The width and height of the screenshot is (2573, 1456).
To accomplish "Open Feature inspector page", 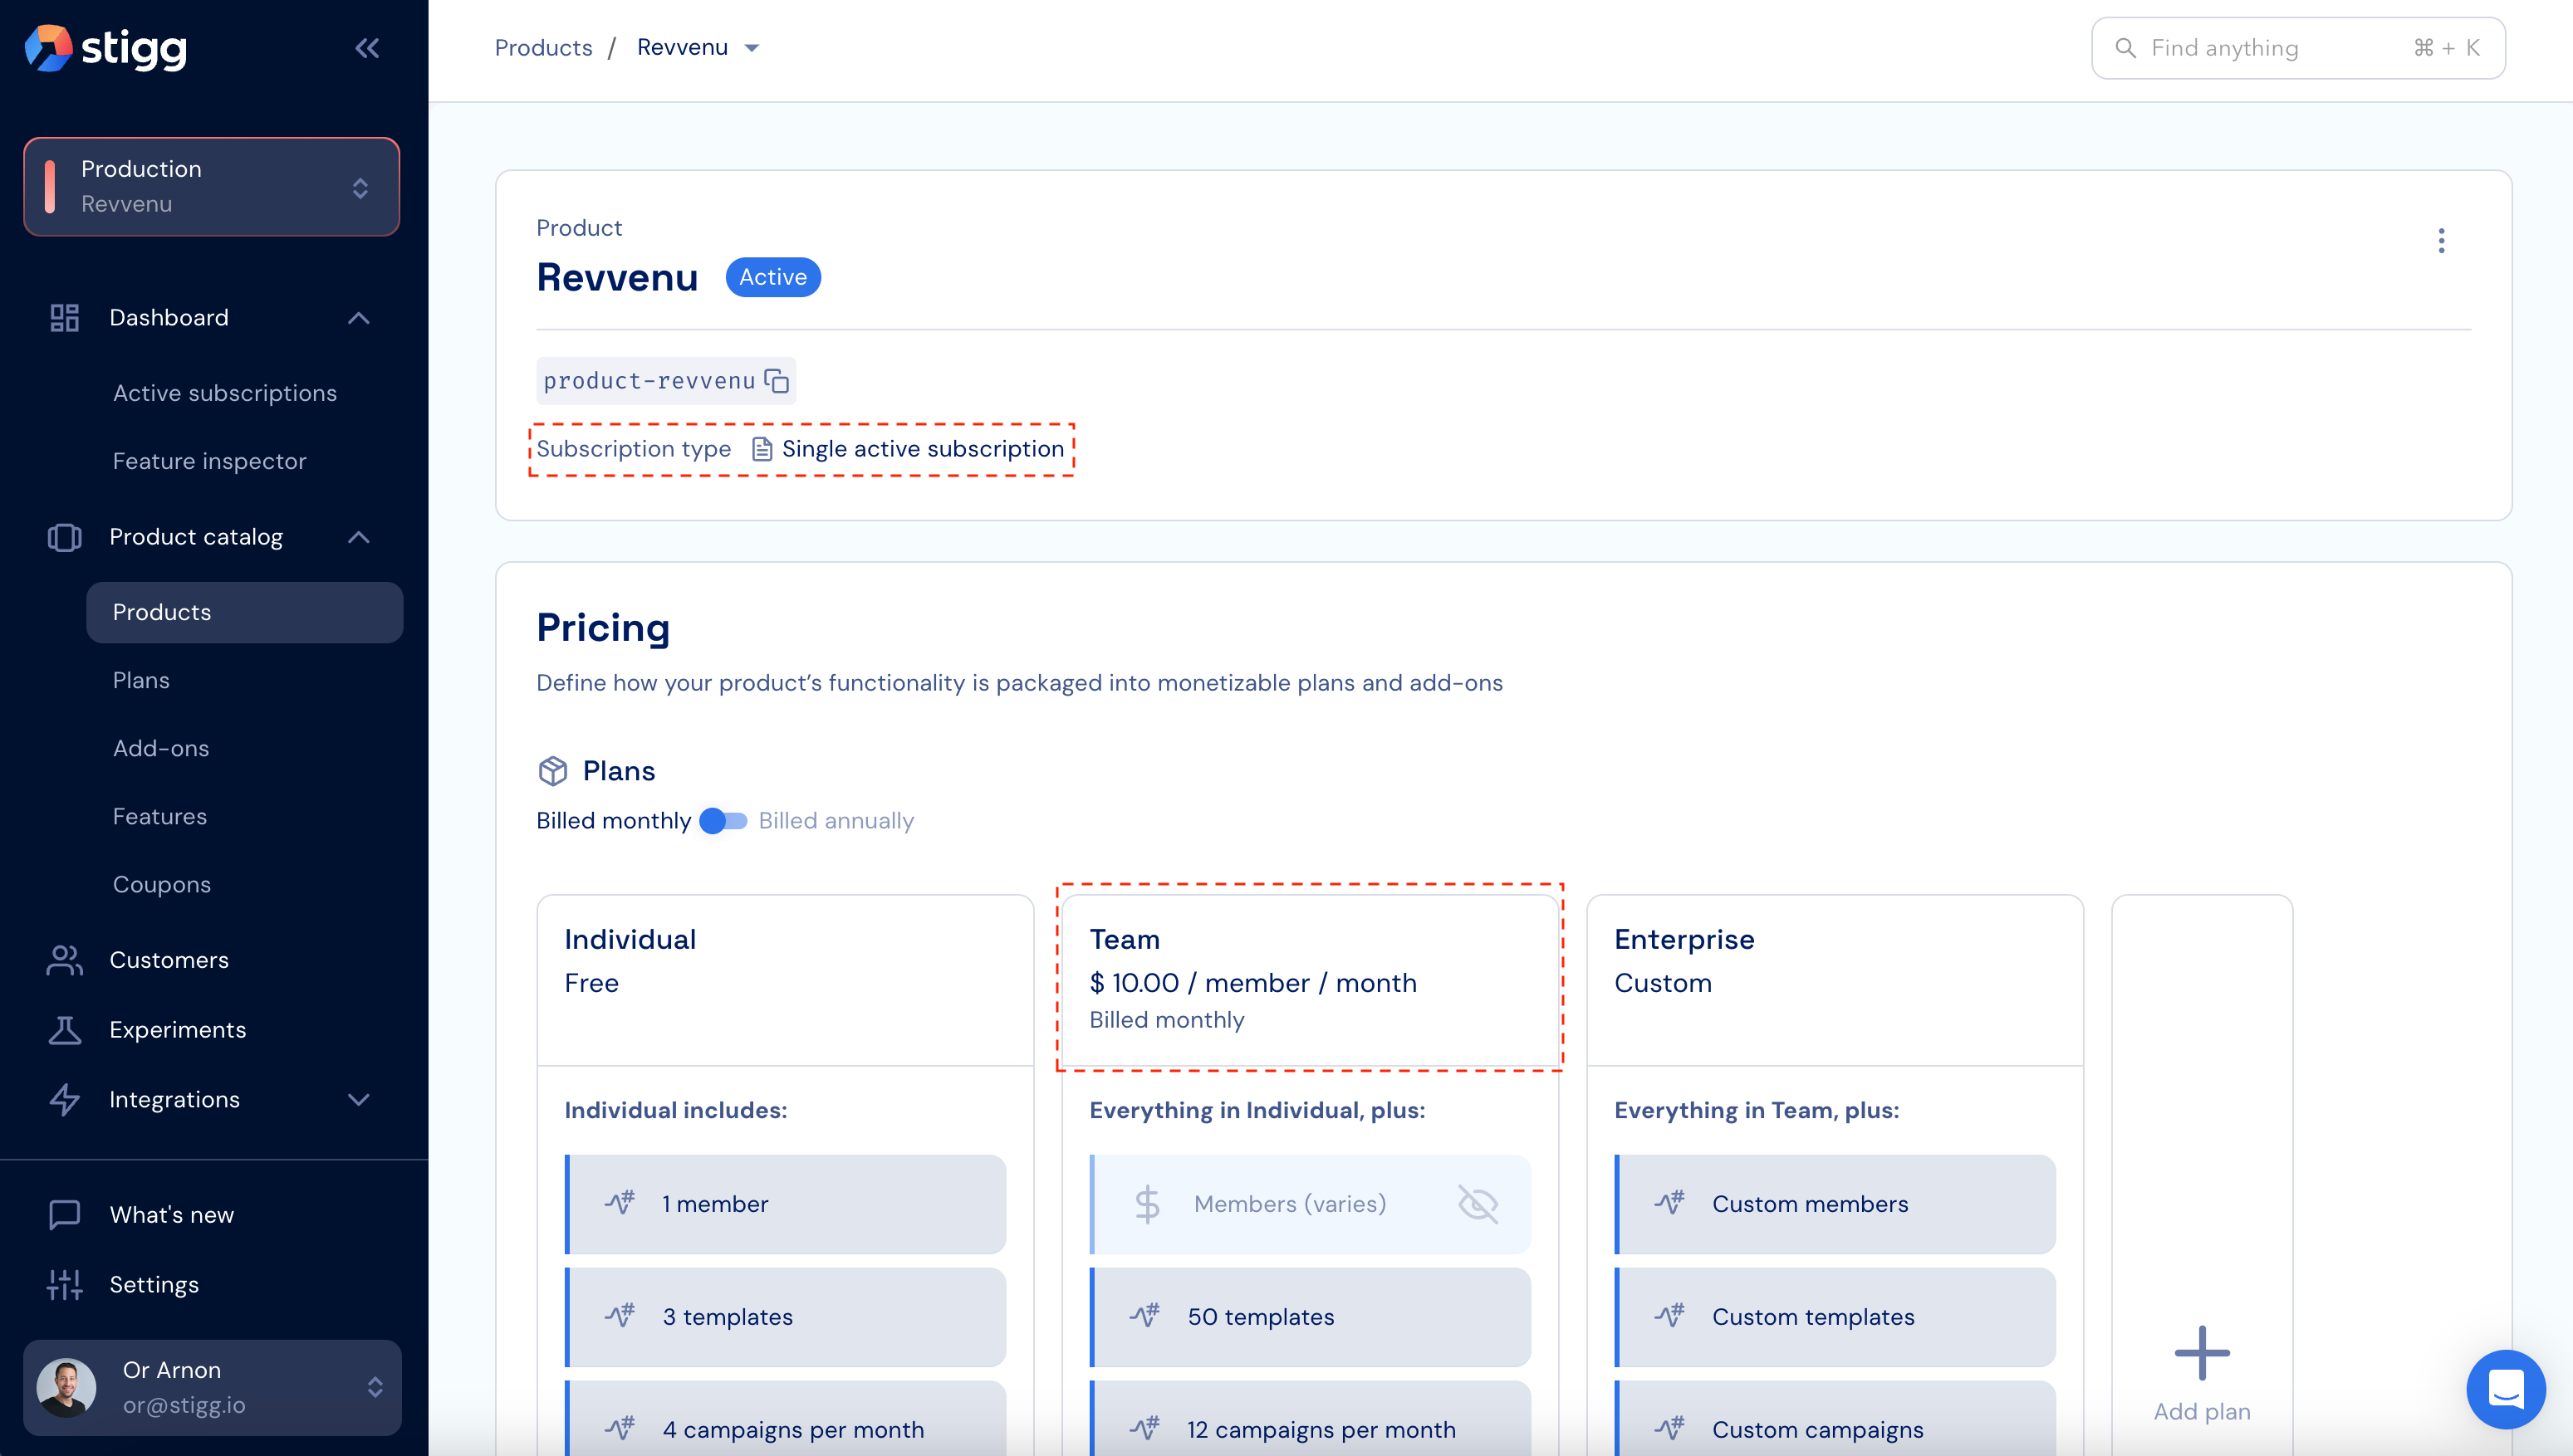I will [x=209, y=461].
